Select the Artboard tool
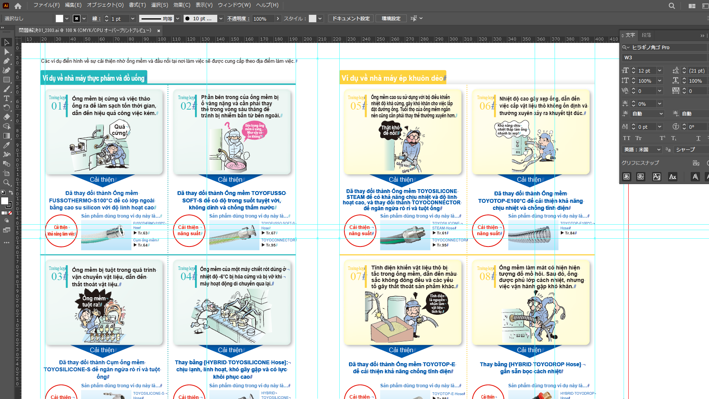709x399 pixels. point(7,173)
